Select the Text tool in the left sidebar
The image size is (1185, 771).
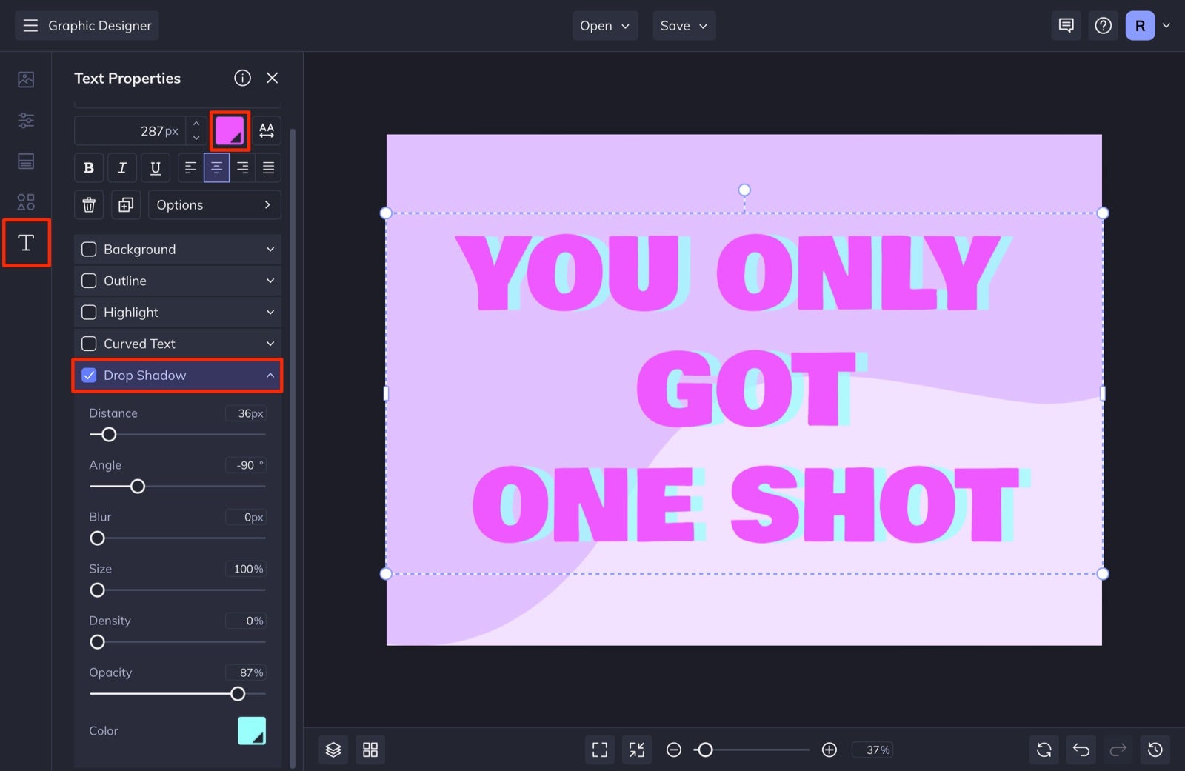(x=26, y=242)
